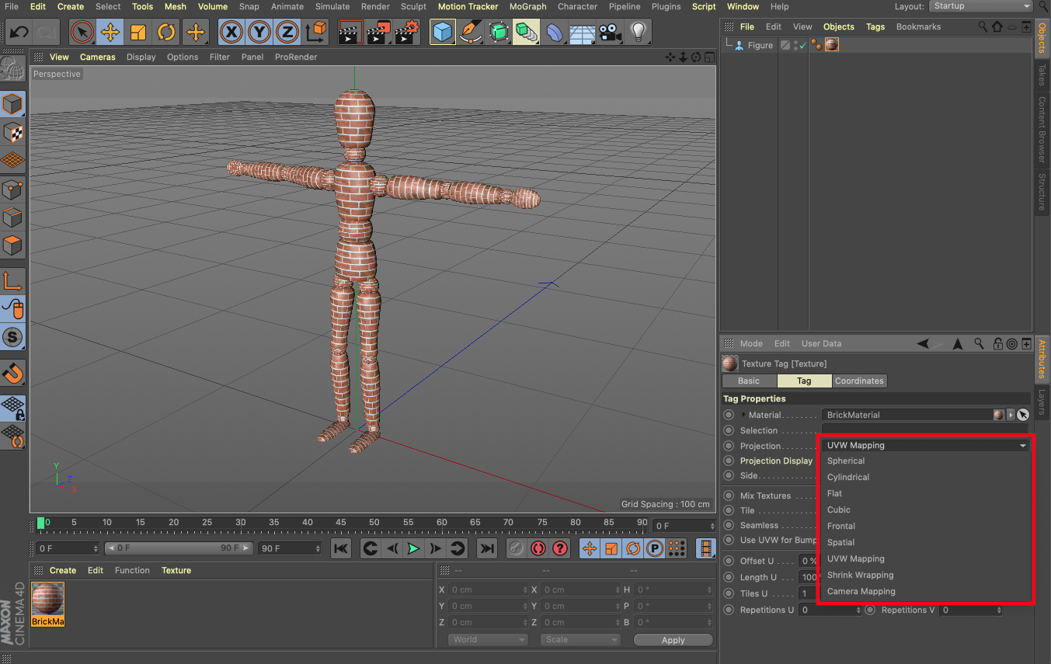1051x664 pixels.
Task: Toggle Figure enabled green checkmark
Action: [803, 46]
